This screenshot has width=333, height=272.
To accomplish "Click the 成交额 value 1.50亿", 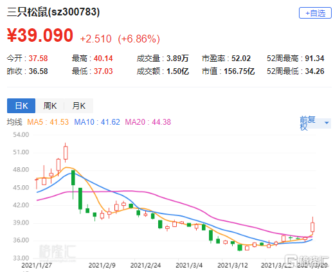I will pos(177,71).
